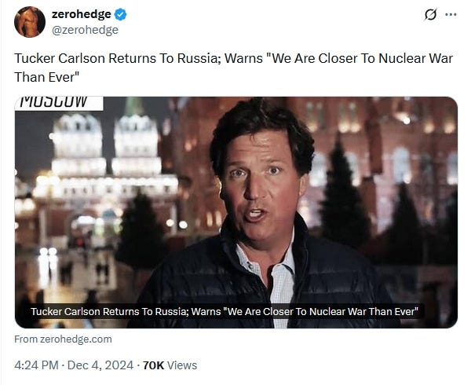Open the link card preview image
The height and width of the screenshot is (385, 471).
[236, 212]
